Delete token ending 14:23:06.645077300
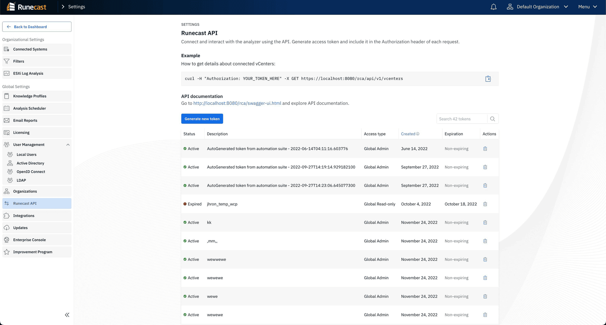 pos(485,186)
